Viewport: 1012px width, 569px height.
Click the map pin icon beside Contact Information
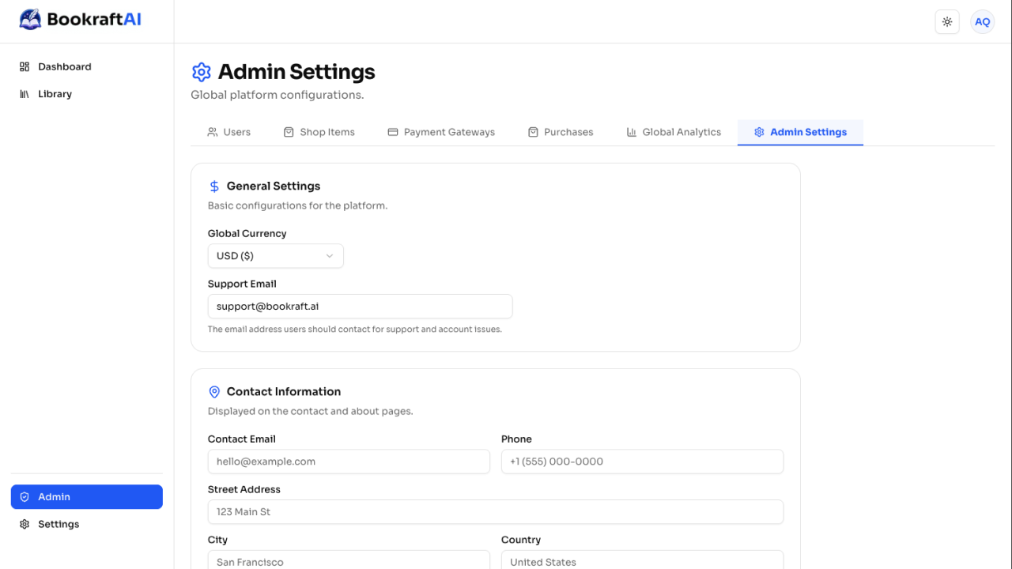click(214, 392)
